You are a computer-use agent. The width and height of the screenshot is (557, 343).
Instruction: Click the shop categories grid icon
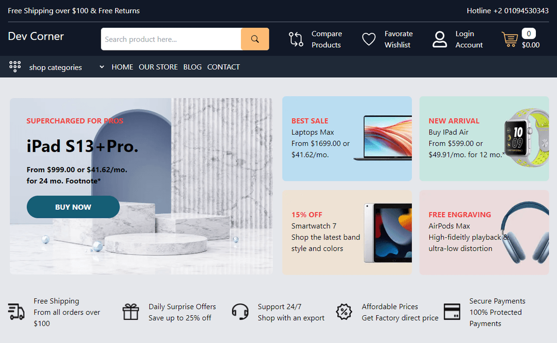(x=15, y=66)
